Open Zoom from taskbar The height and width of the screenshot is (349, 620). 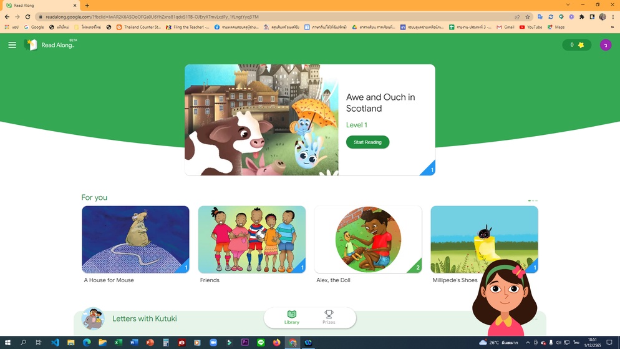point(213,342)
